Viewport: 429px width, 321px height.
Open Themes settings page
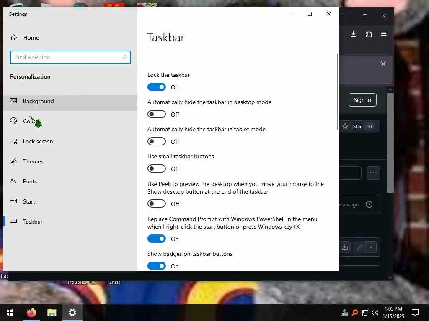click(x=70, y=161)
